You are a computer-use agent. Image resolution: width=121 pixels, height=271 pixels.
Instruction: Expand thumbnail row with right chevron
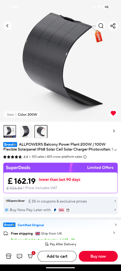(x=114, y=131)
